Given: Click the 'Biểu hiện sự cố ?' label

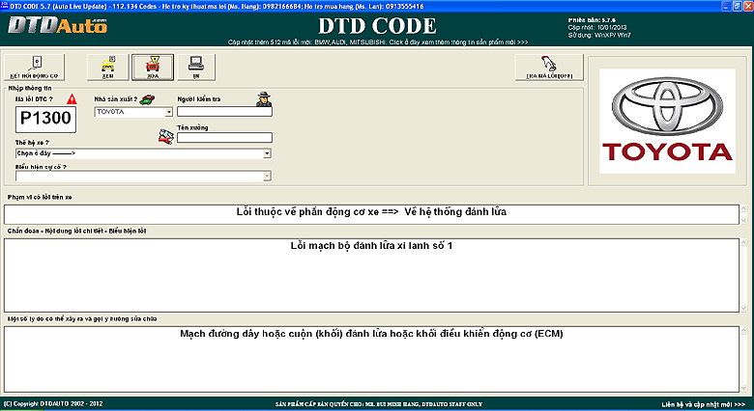Looking at the screenshot, I should coord(41,167).
